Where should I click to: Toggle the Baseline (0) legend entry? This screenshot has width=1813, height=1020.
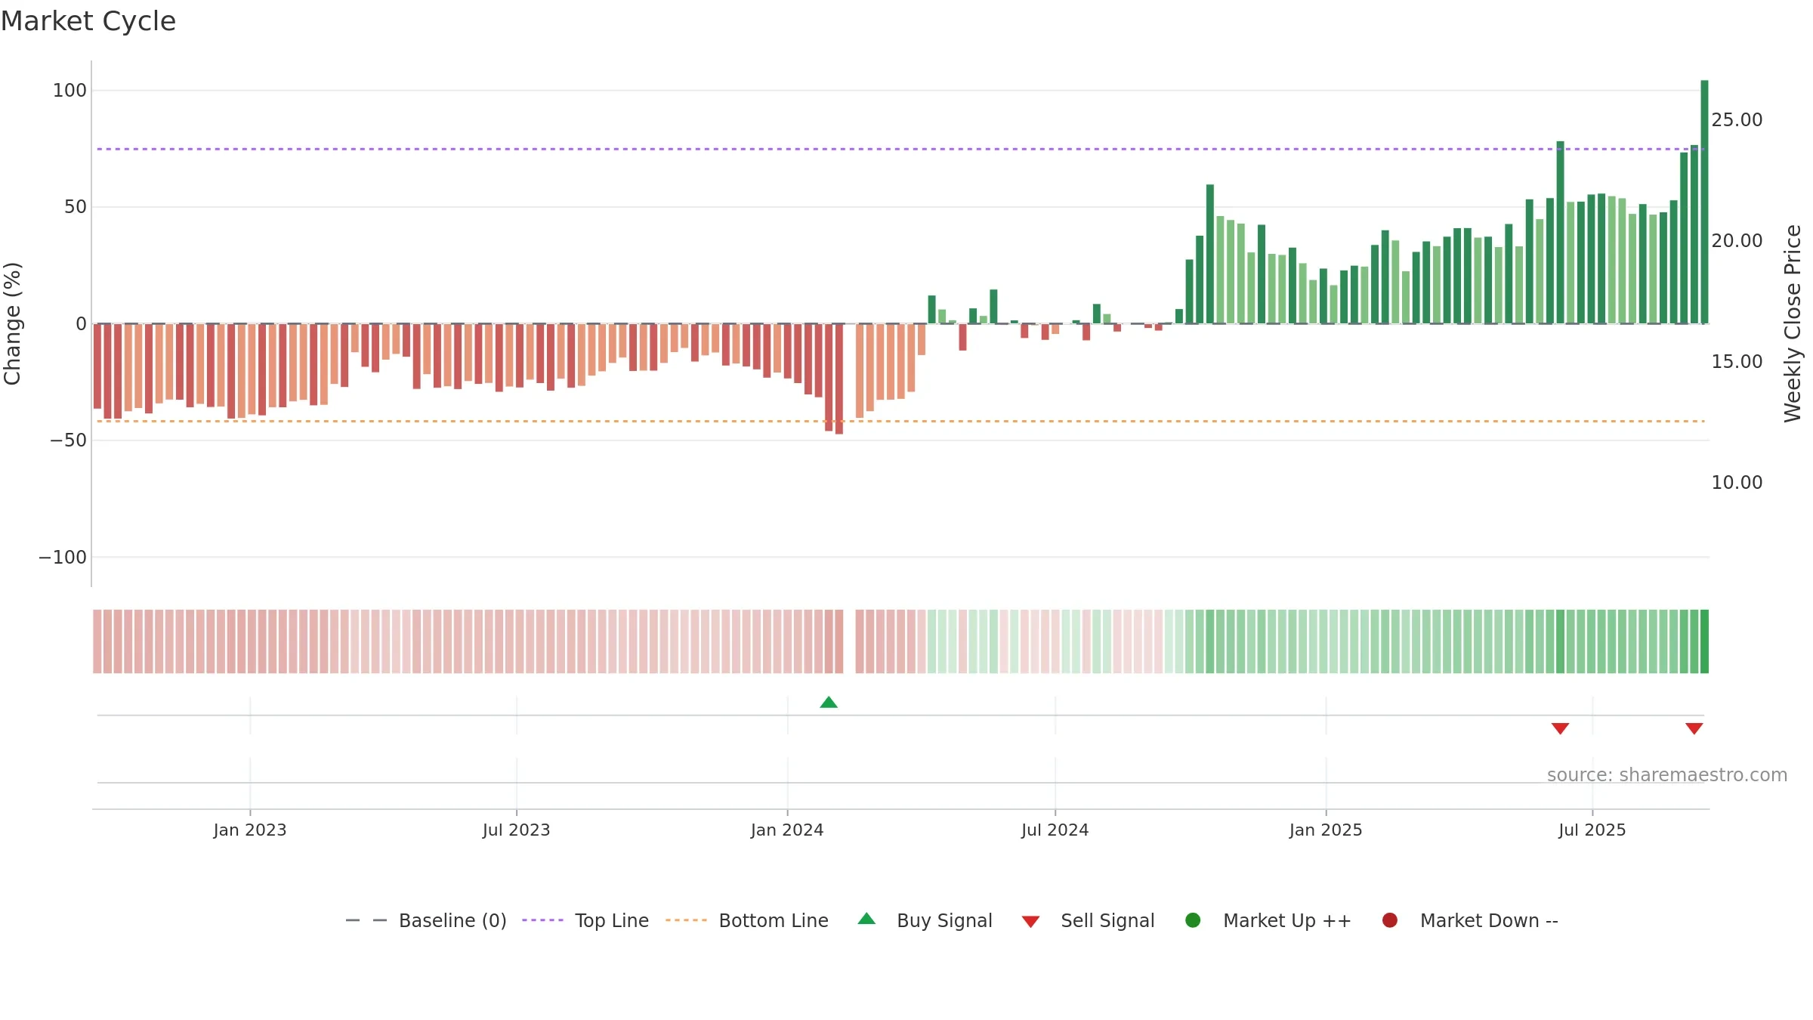[426, 920]
